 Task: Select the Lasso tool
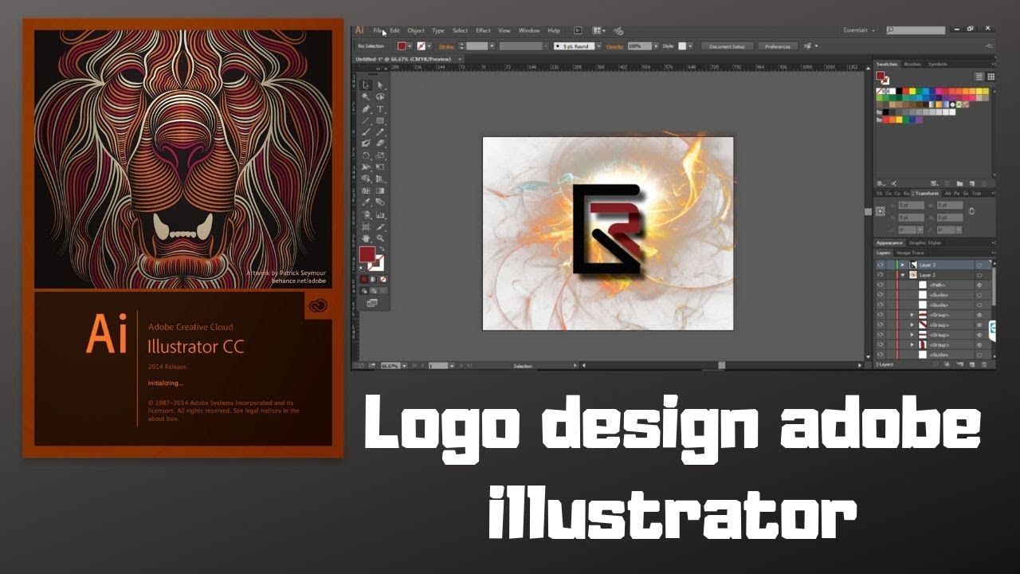[381, 96]
